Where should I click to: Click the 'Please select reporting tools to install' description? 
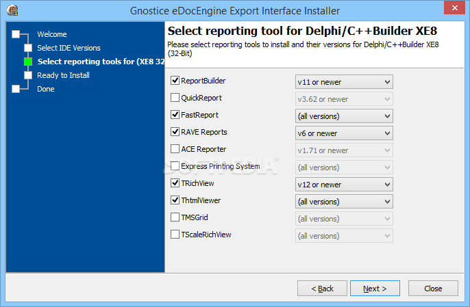(303, 49)
